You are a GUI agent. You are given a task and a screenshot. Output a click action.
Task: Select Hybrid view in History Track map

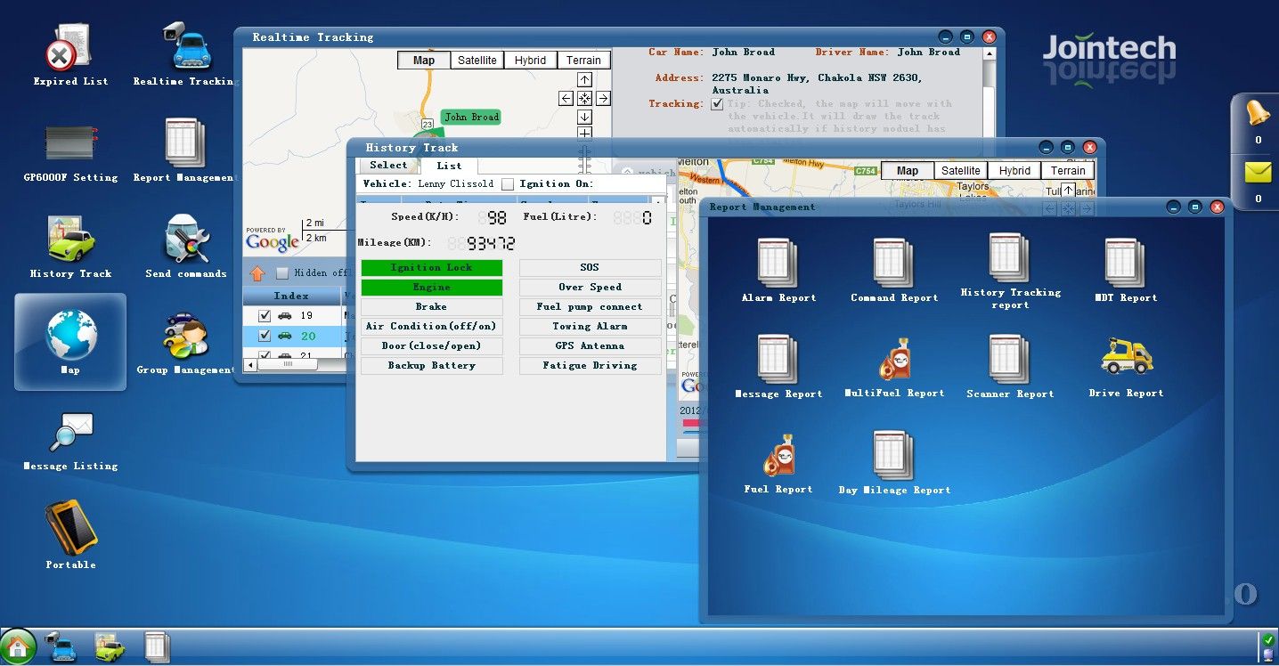point(1014,171)
